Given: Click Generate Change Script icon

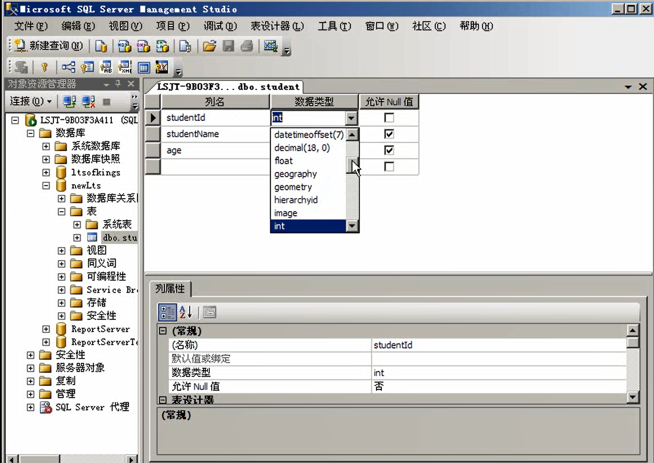Looking at the screenshot, I should [21, 68].
